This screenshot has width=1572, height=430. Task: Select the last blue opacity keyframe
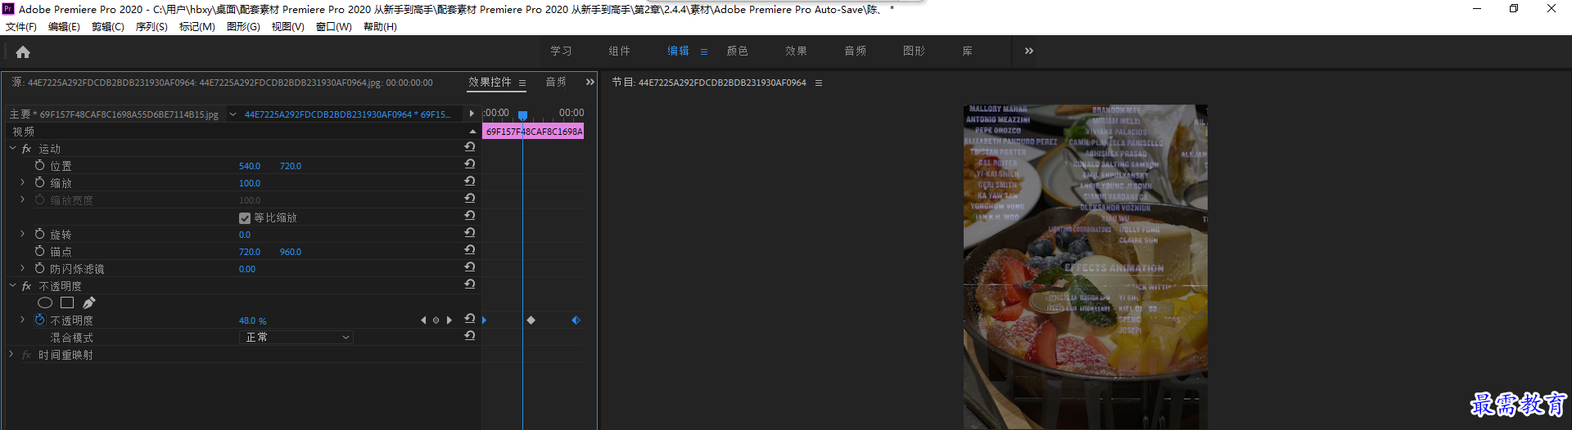[x=576, y=320]
